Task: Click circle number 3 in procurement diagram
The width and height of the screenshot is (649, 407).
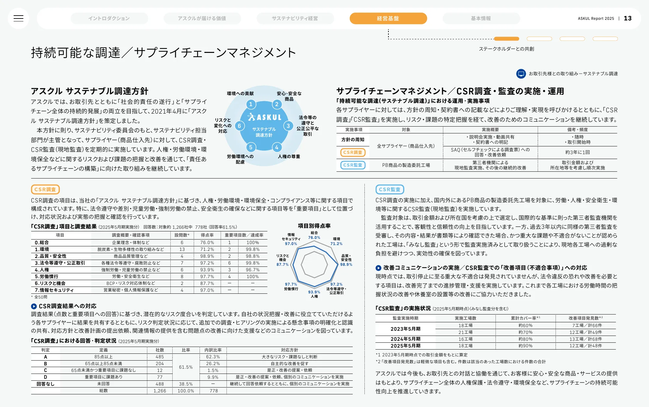Action: (288, 126)
